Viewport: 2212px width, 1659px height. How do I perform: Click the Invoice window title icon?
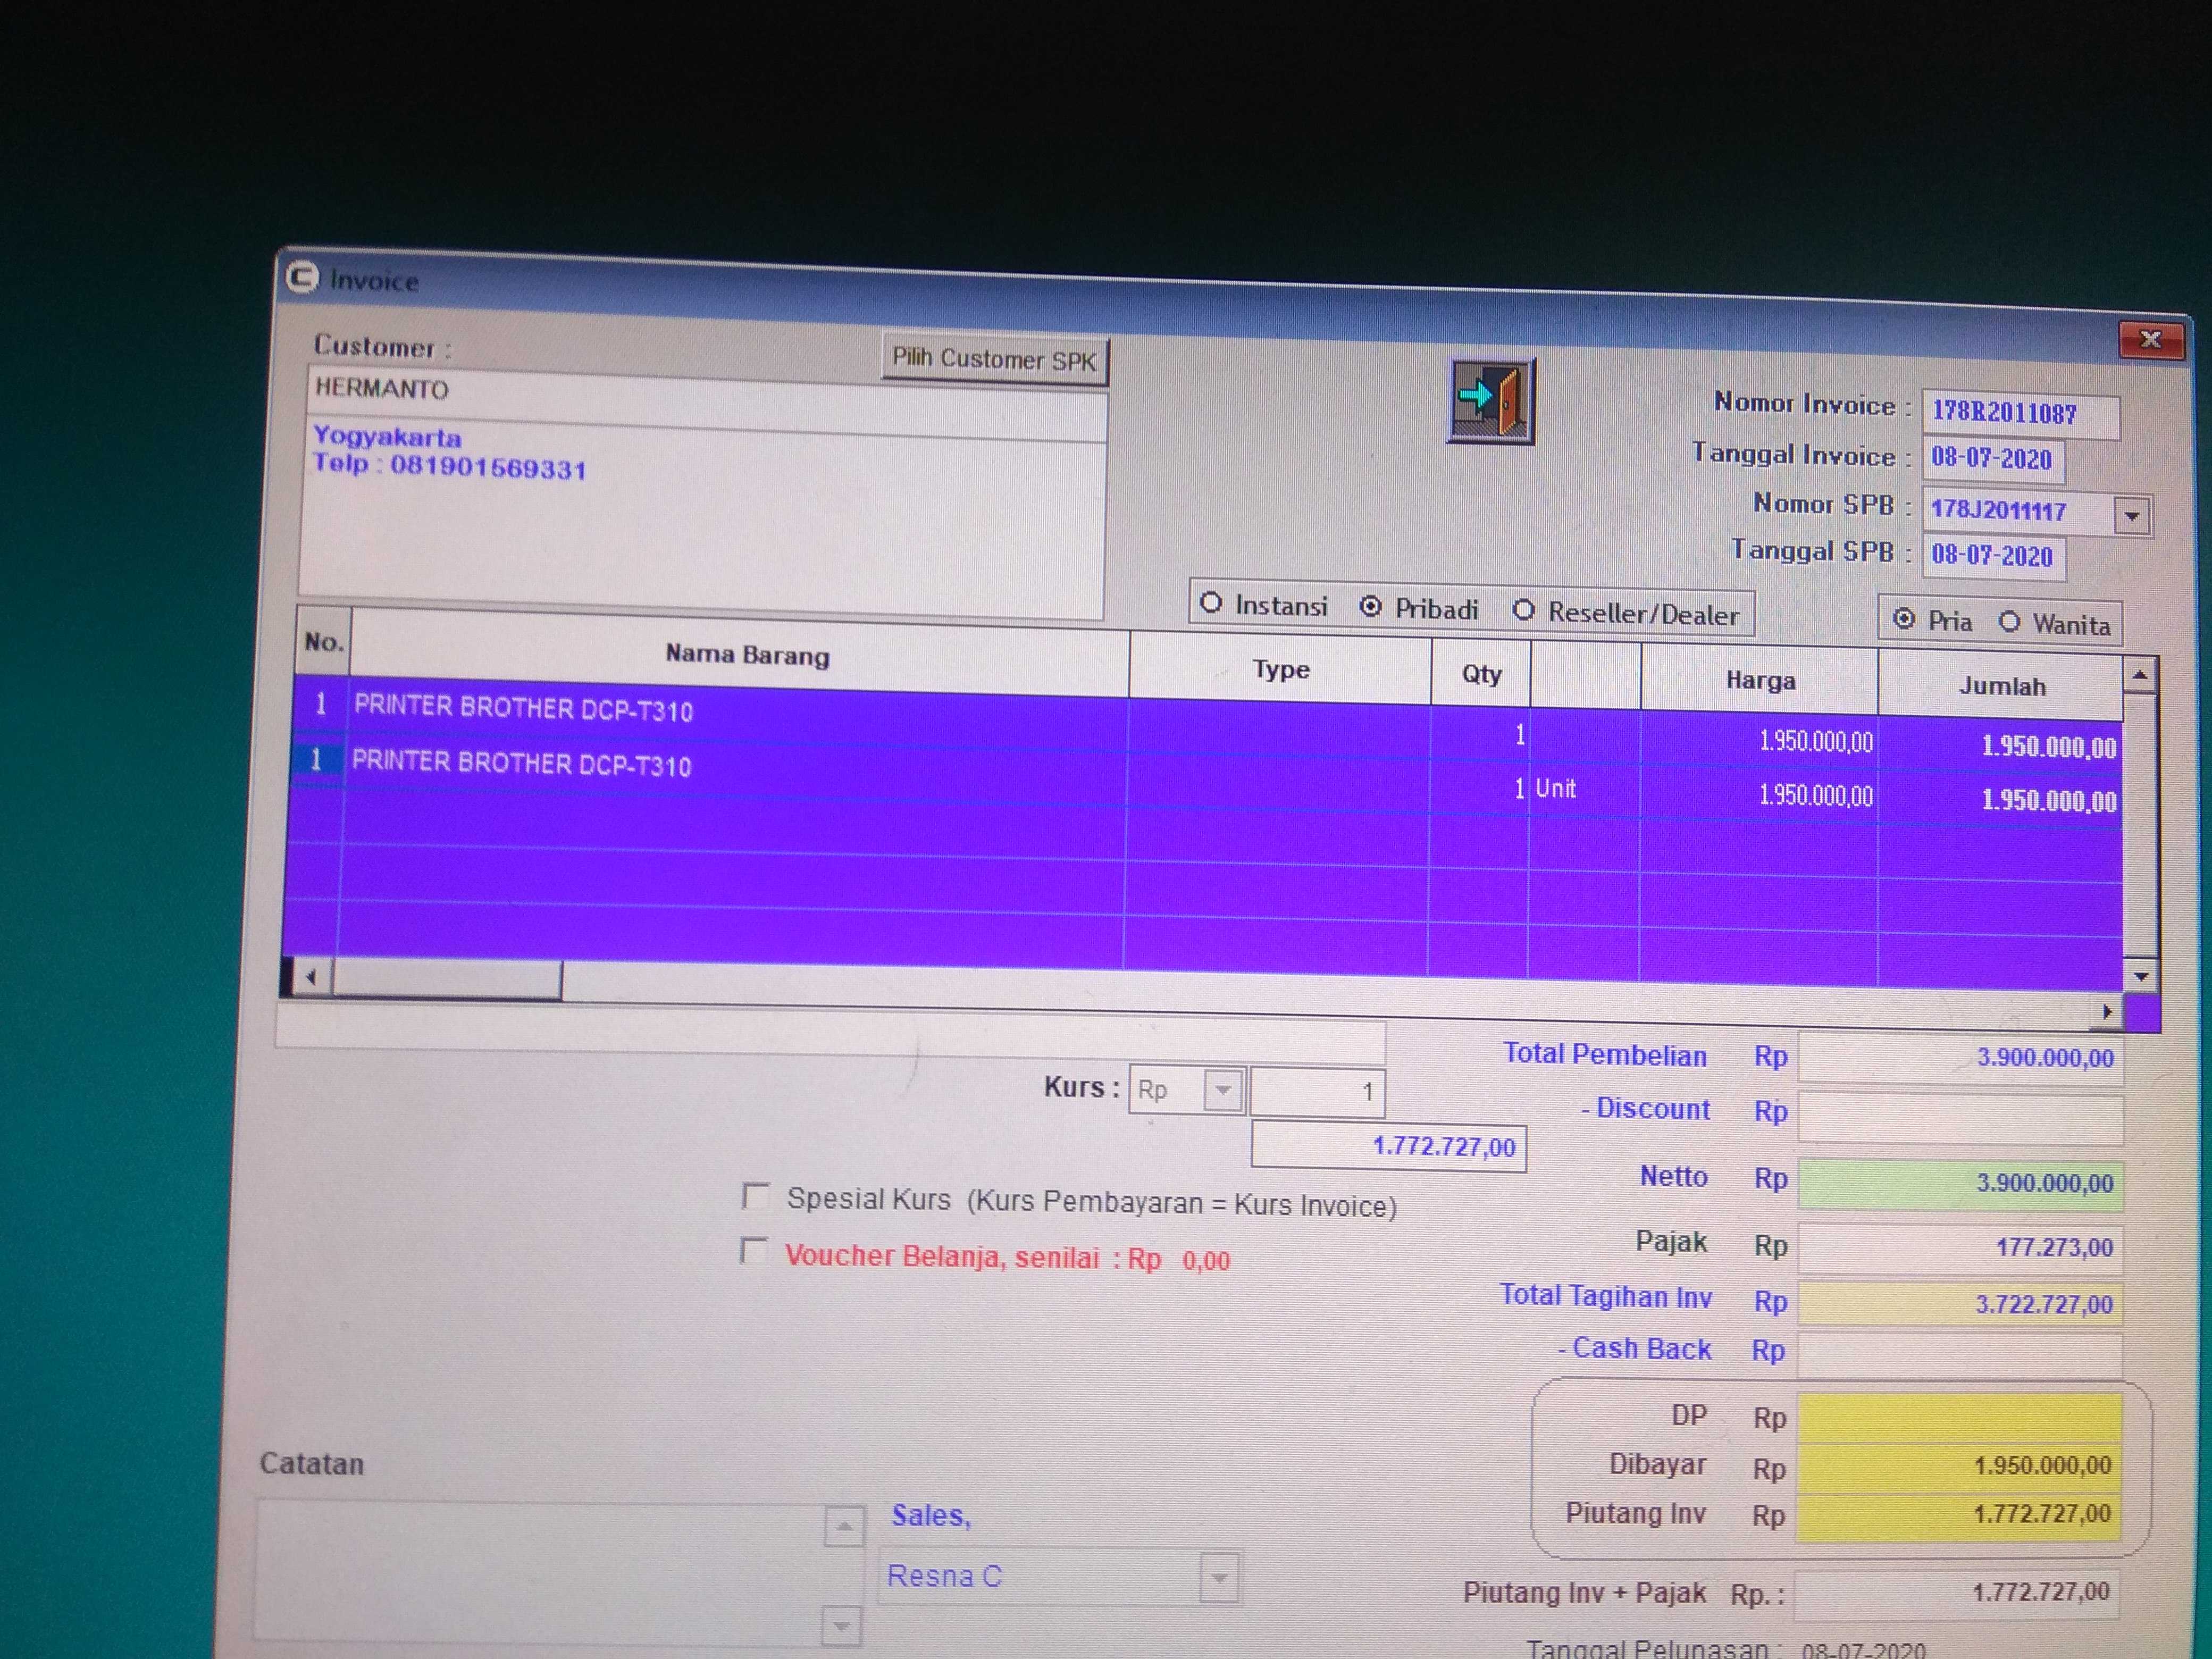[302, 277]
